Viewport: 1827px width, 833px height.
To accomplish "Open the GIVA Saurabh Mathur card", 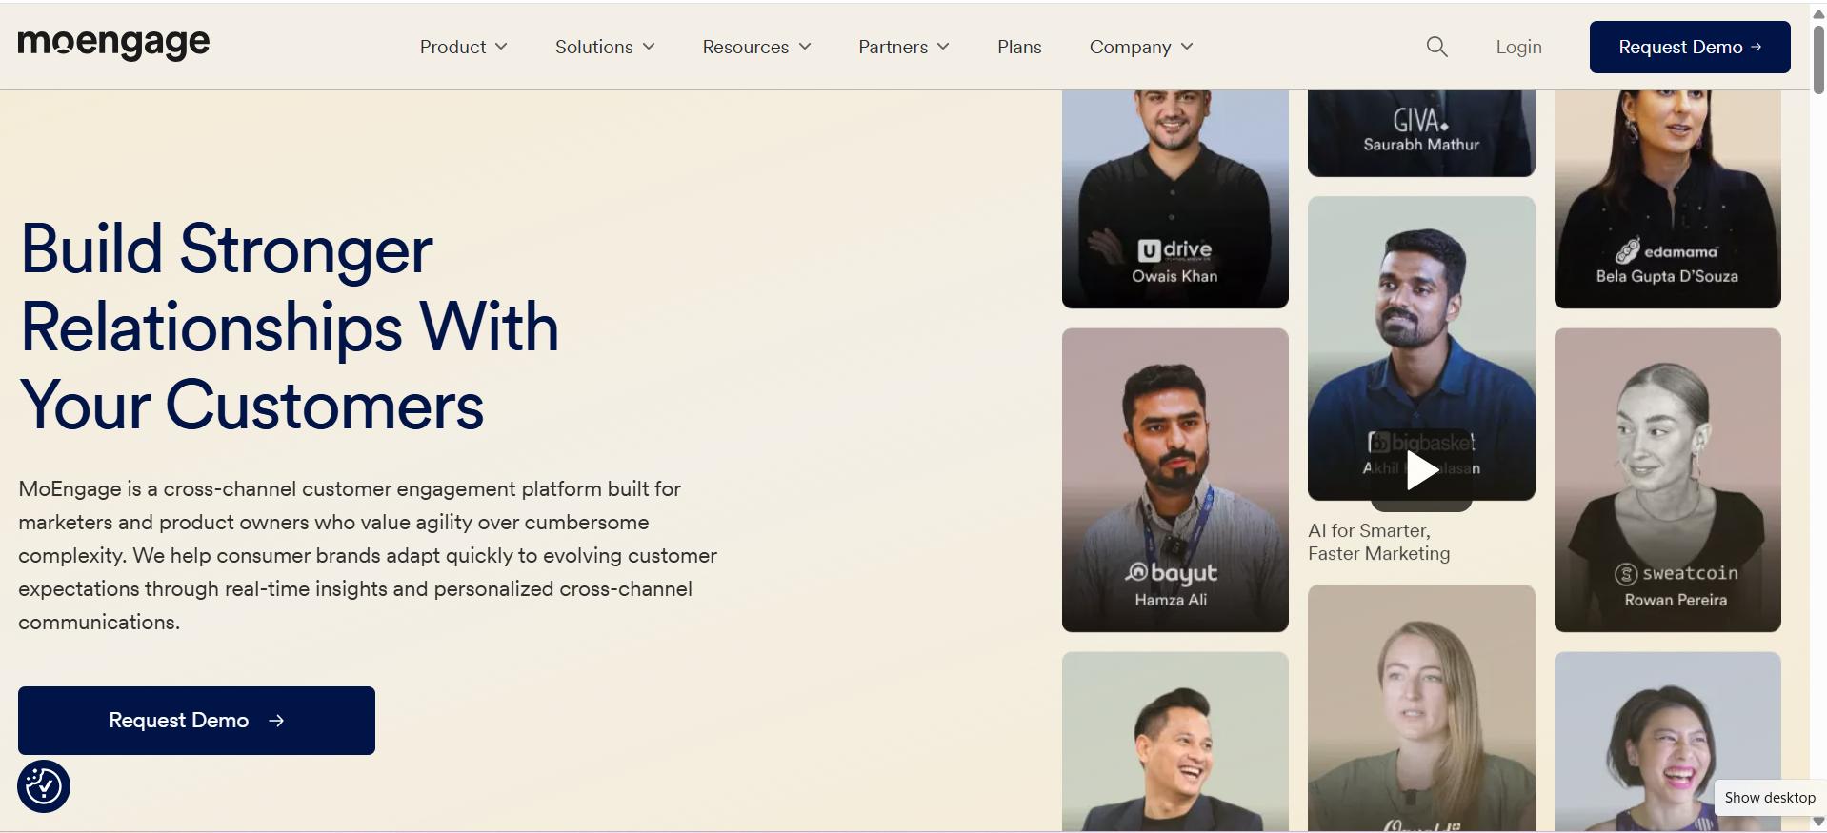I will coord(1421,133).
